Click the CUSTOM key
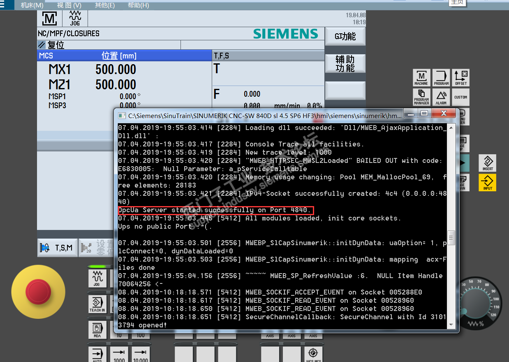 click(460, 97)
